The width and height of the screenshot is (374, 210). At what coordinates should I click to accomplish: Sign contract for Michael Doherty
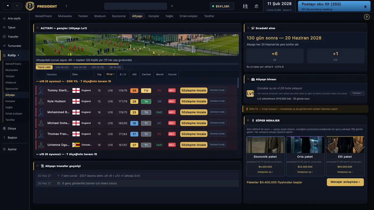pyautogui.click(x=194, y=123)
